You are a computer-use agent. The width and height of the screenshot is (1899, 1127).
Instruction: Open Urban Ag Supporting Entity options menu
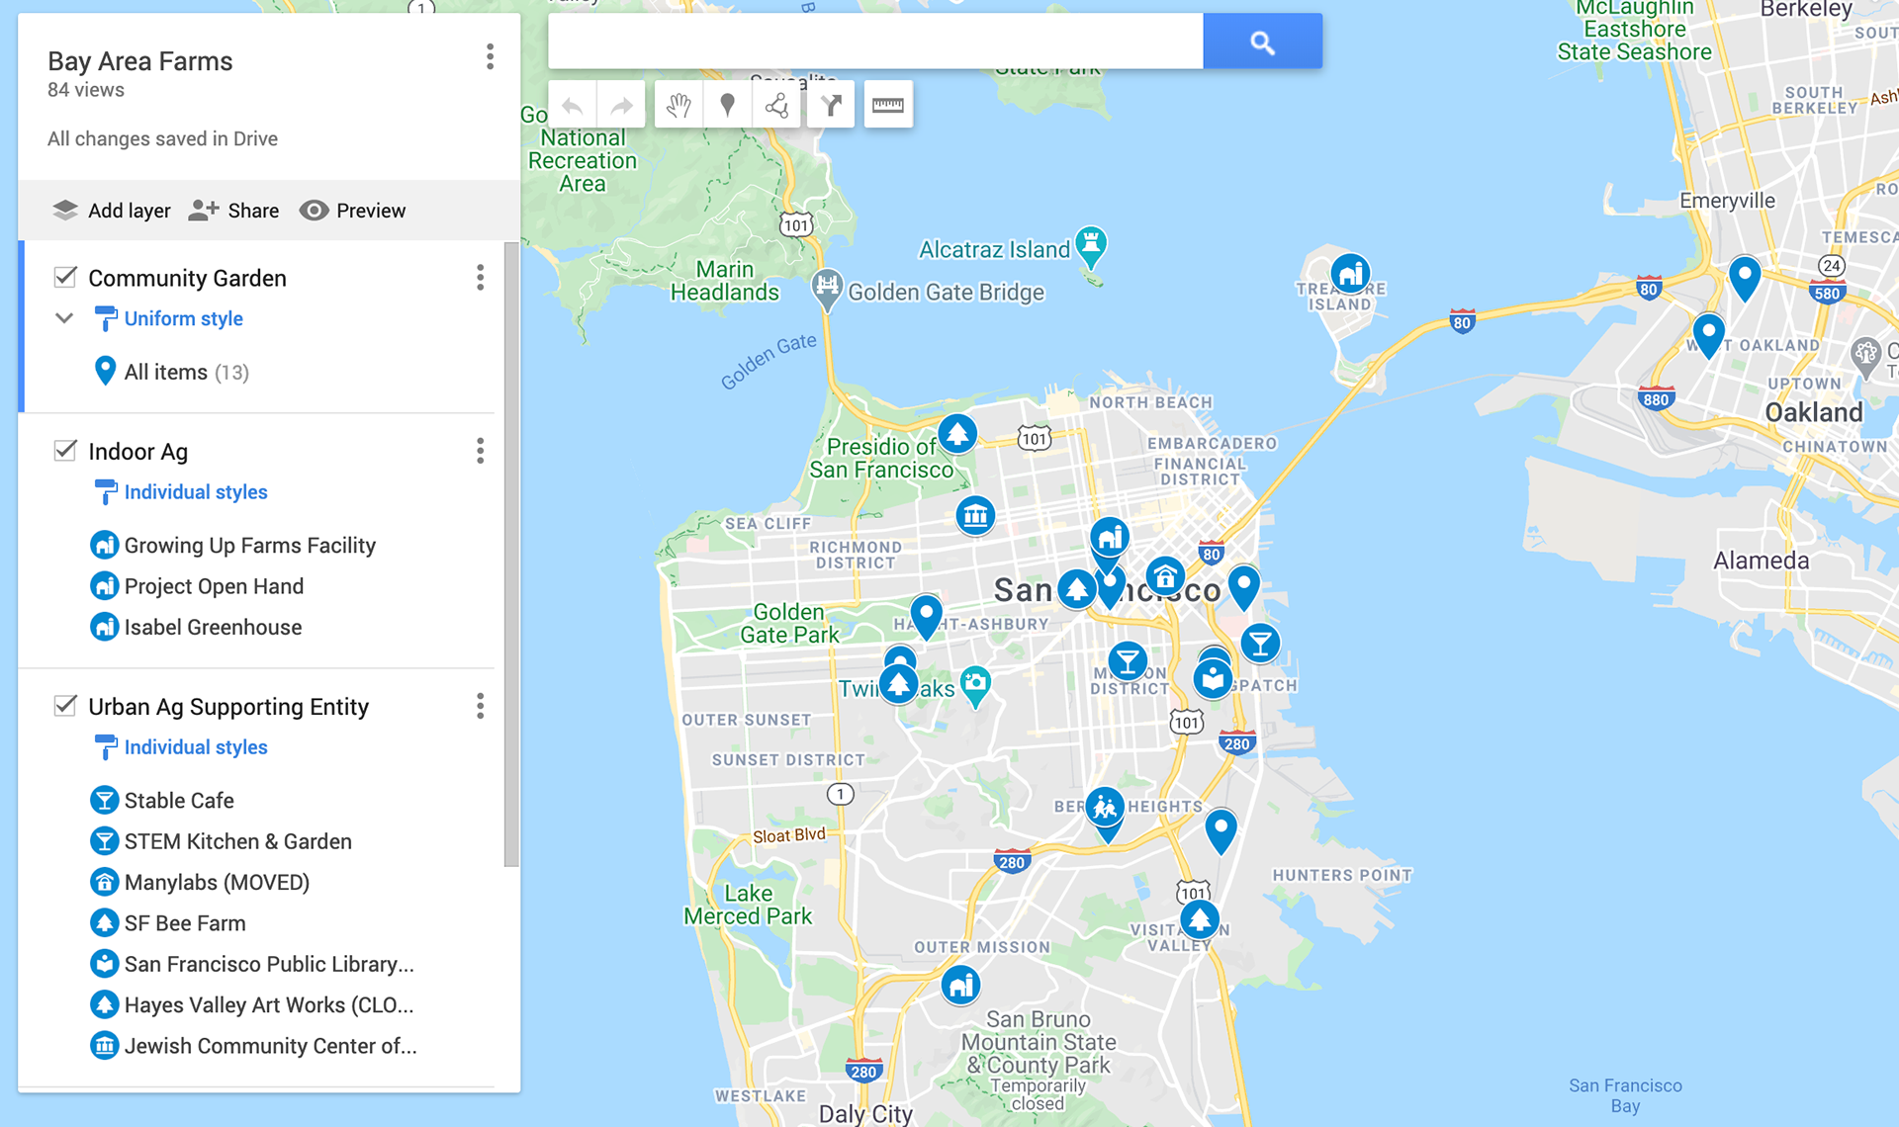coord(481,706)
